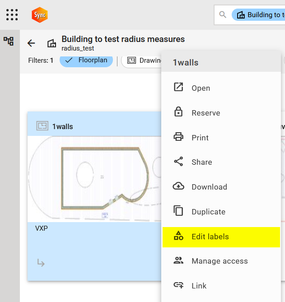The image size is (285, 302).
Task: Click the search magnifier icon
Action: [223, 15]
